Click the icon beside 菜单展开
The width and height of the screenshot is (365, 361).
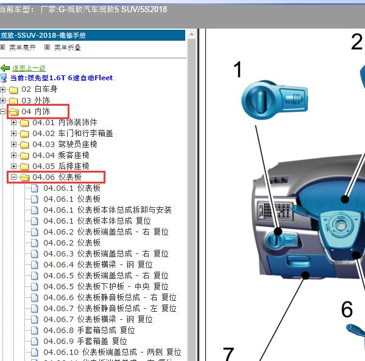pos(2,47)
